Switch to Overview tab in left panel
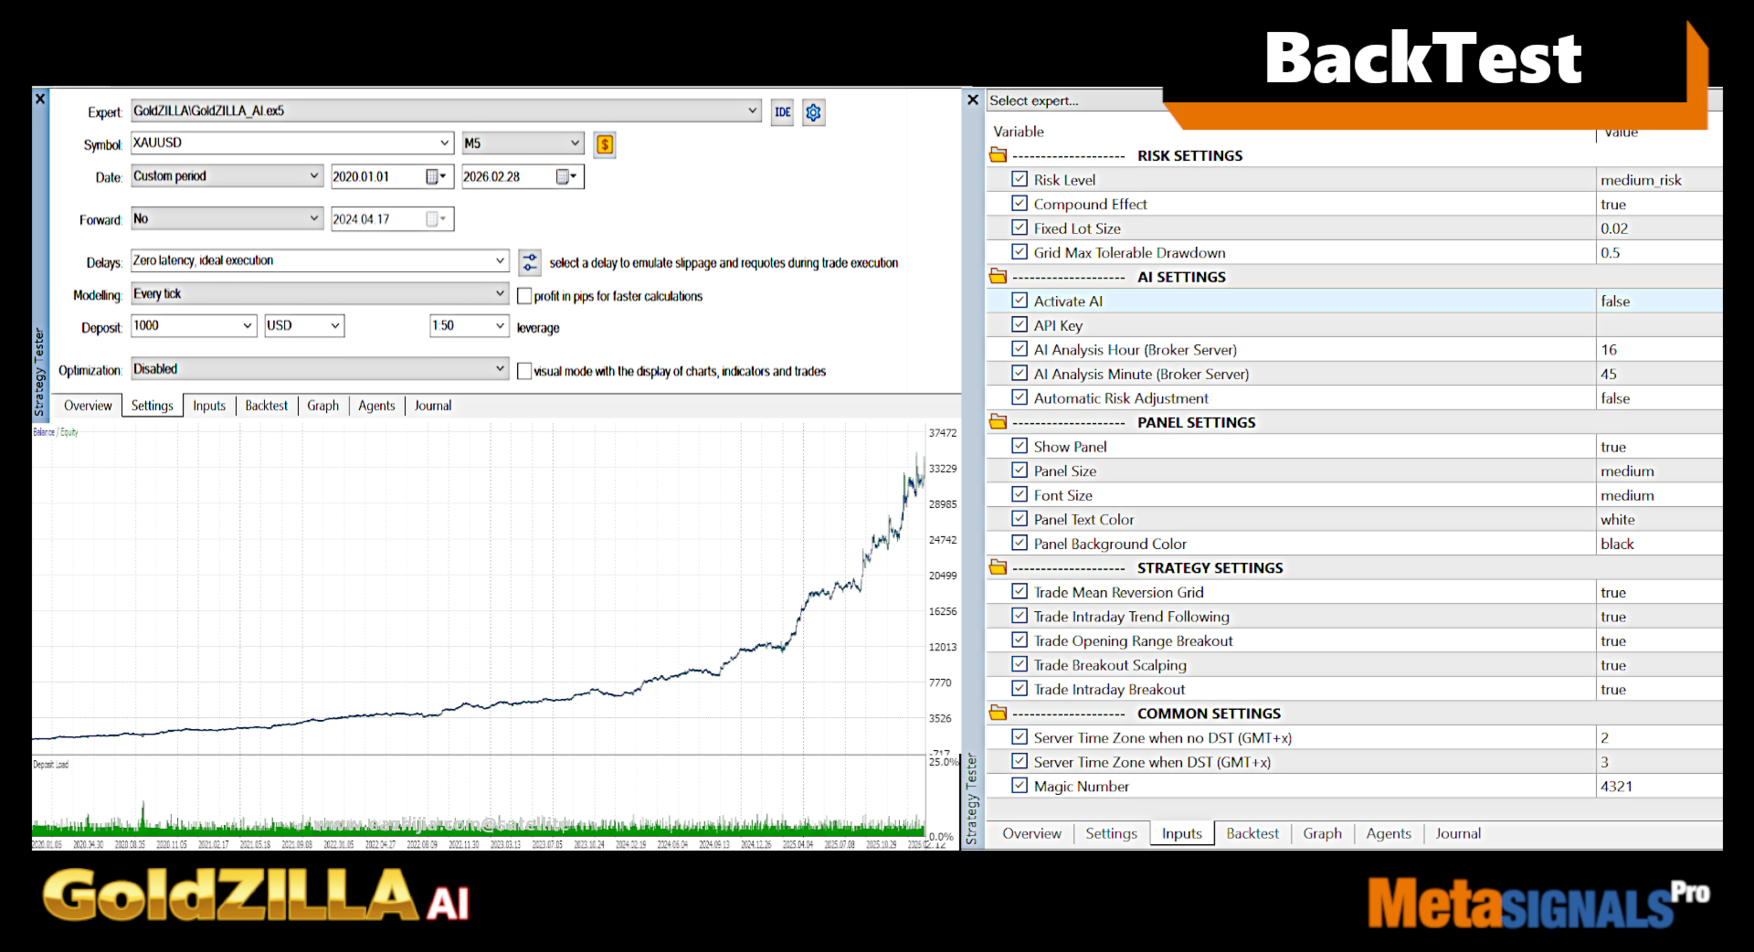The height and width of the screenshot is (952, 1754). [x=88, y=406]
